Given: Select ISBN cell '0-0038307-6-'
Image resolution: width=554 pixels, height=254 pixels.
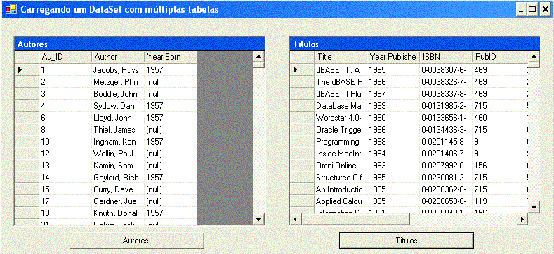Looking at the screenshot, I should pos(446,70).
